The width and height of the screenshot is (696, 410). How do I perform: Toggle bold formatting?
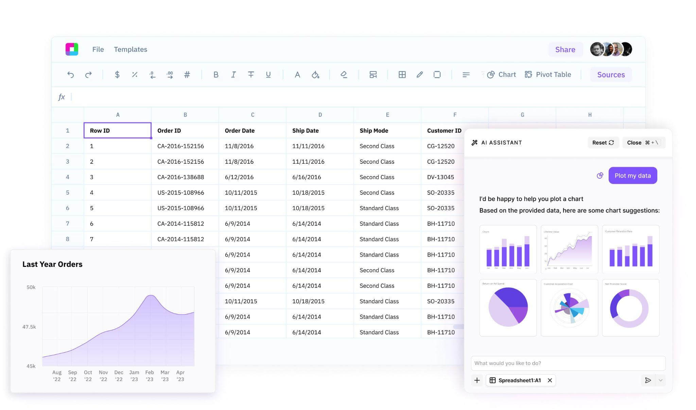click(x=216, y=74)
